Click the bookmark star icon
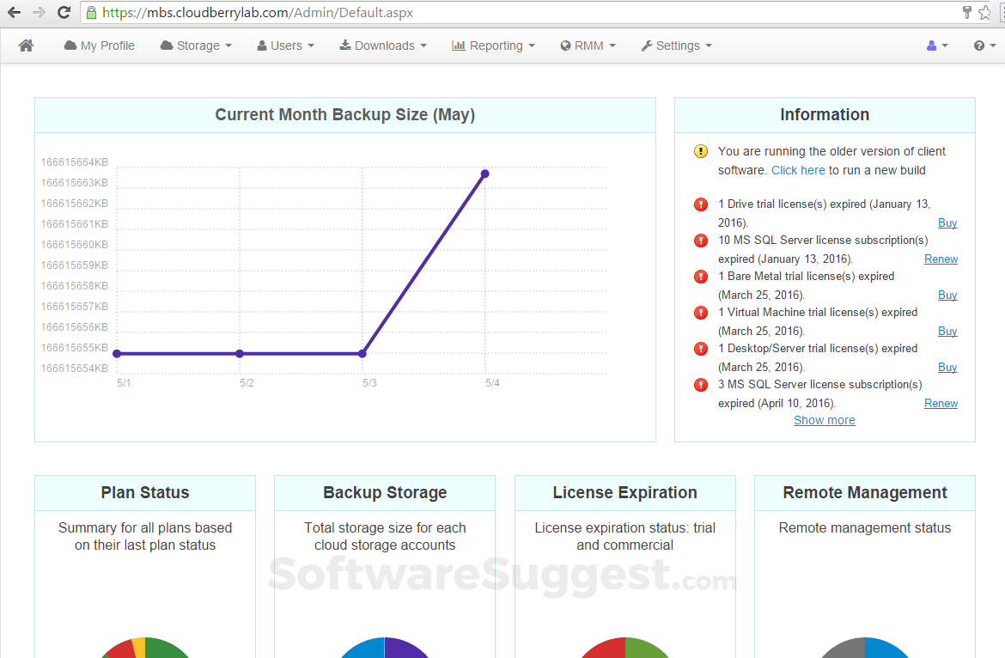This screenshot has width=1005, height=658. pos(984,12)
